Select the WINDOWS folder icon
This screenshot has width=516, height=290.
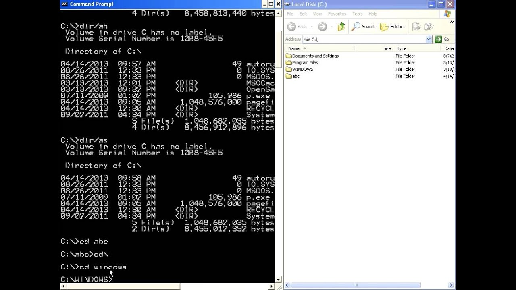point(289,69)
